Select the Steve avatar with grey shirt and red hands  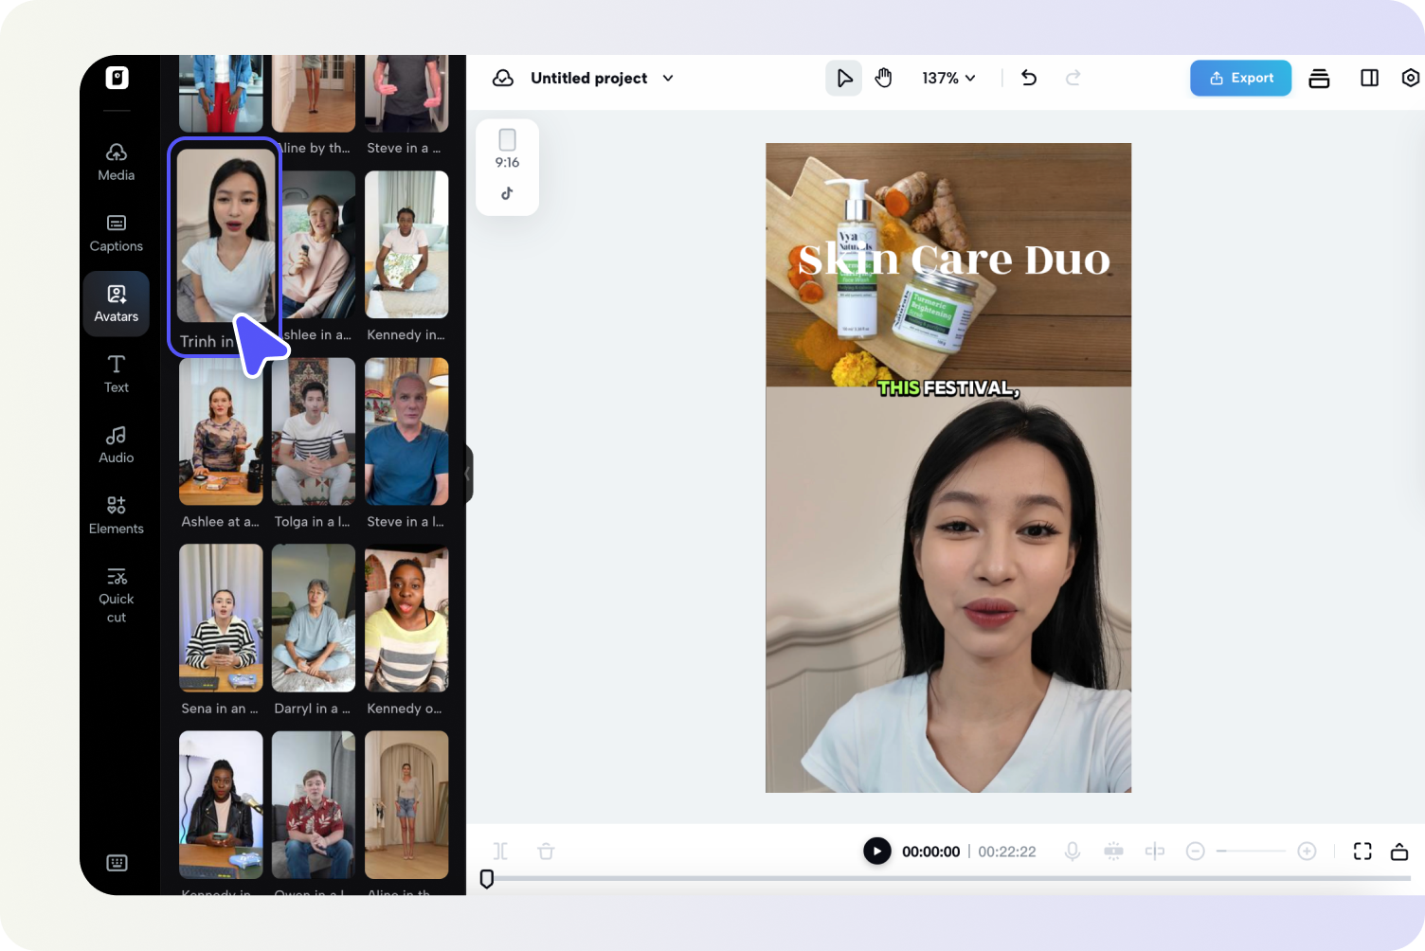coord(406,93)
